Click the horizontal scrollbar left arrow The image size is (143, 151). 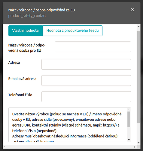5,147
